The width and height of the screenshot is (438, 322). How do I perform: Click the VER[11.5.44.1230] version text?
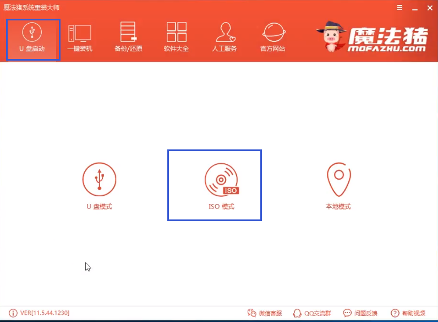click(45, 313)
